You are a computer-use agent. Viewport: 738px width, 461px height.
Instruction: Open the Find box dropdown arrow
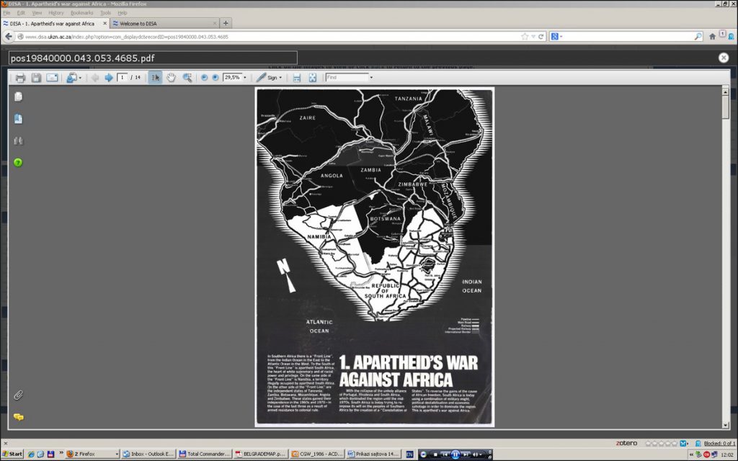pos(371,78)
